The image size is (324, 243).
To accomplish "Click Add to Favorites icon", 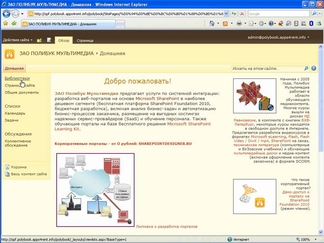I will pyautogui.click(x=14, y=23).
